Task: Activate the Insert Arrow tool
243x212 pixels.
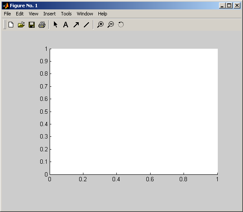Action: pos(76,25)
